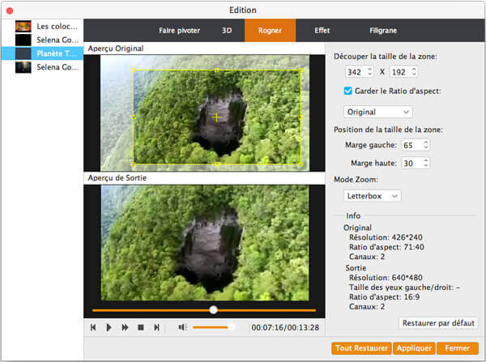The height and width of the screenshot is (362, 486).
Task: Click the Fermer button
Action: pos(458,348)
